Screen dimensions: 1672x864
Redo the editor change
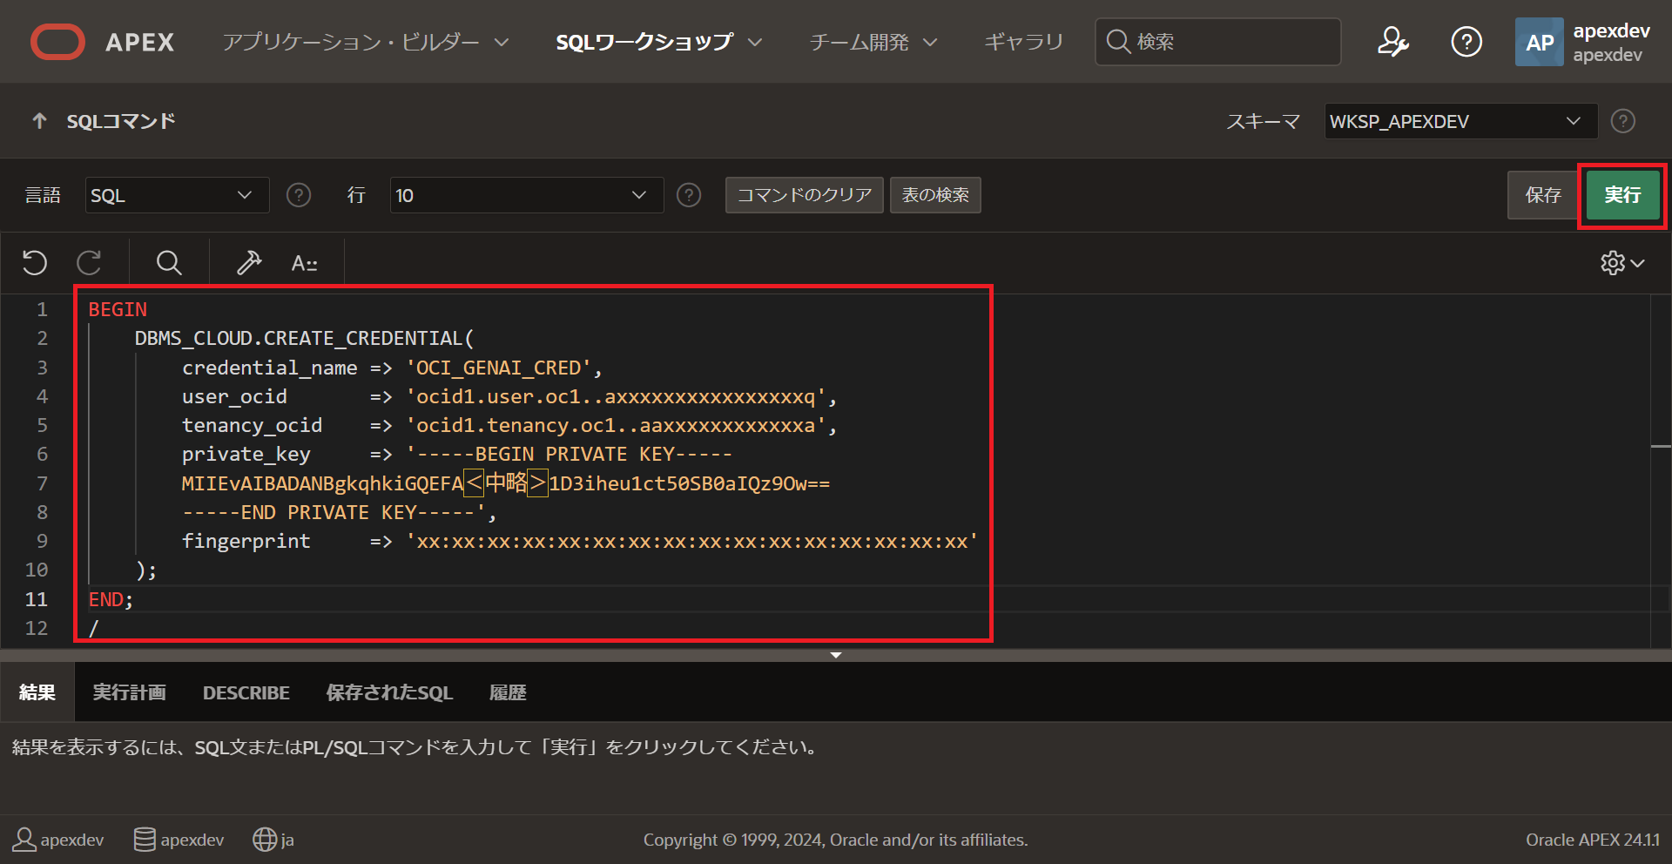(x=90, y=262)
